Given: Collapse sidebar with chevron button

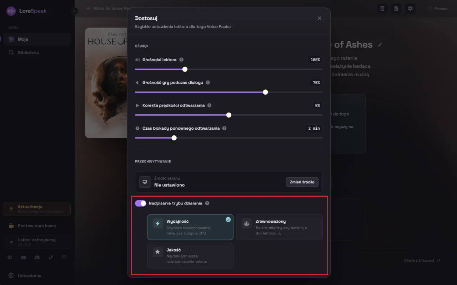Looking at the screenshot, I should (x=74, y=11).
